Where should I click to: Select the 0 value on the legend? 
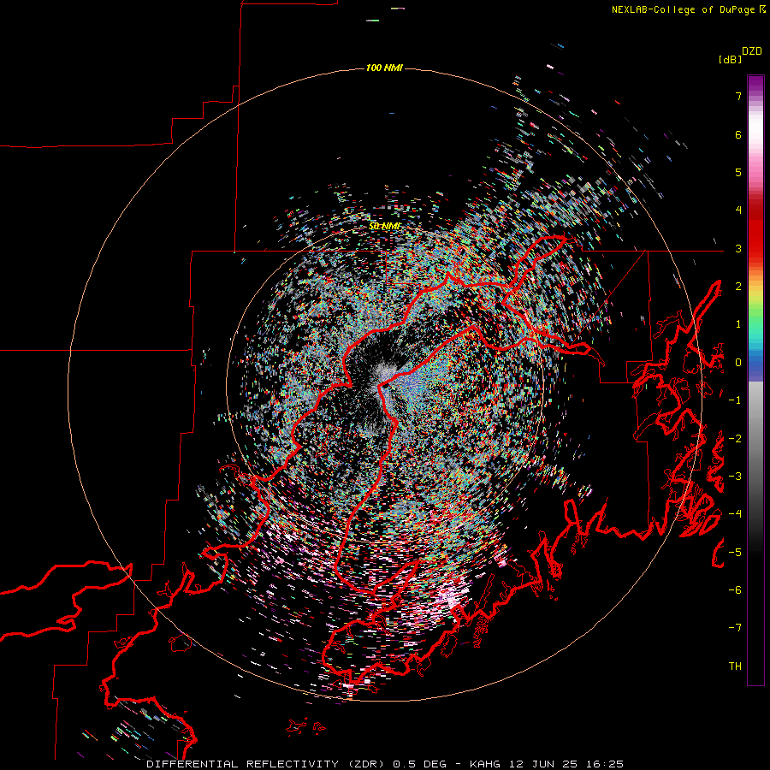coord(738,363)
